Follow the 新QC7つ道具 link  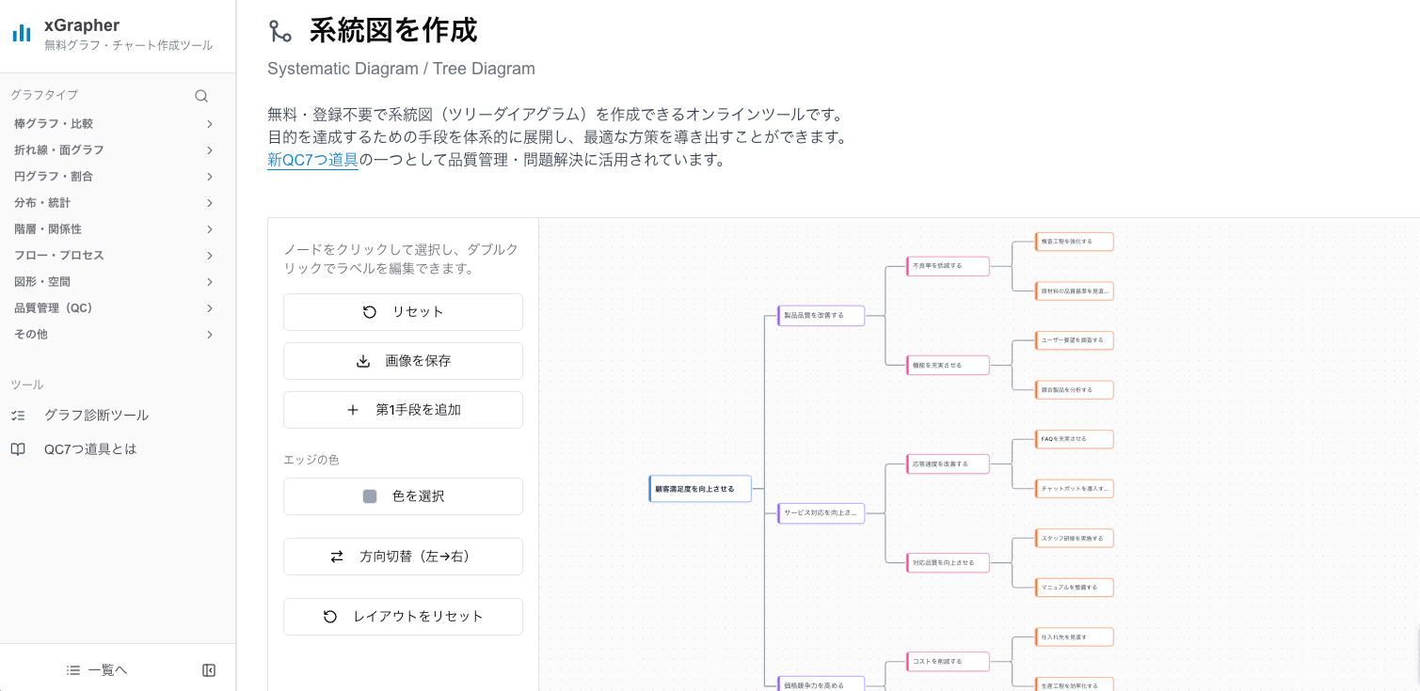[312, 160]
